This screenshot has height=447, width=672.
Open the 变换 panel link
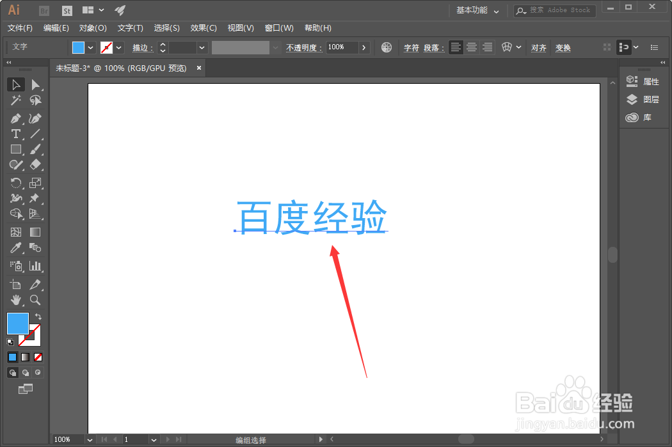click(x=563, y=47)
